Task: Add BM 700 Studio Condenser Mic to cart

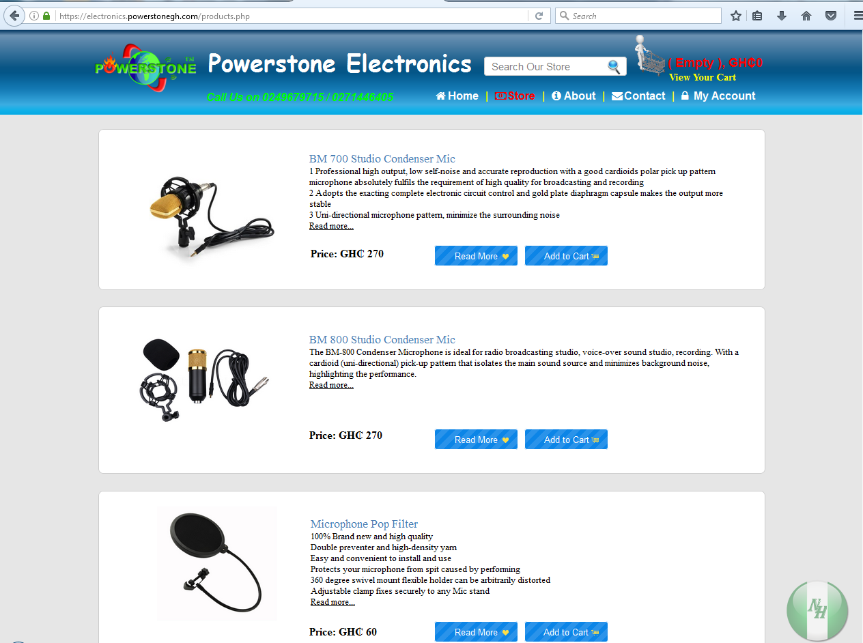Action: 566,256
